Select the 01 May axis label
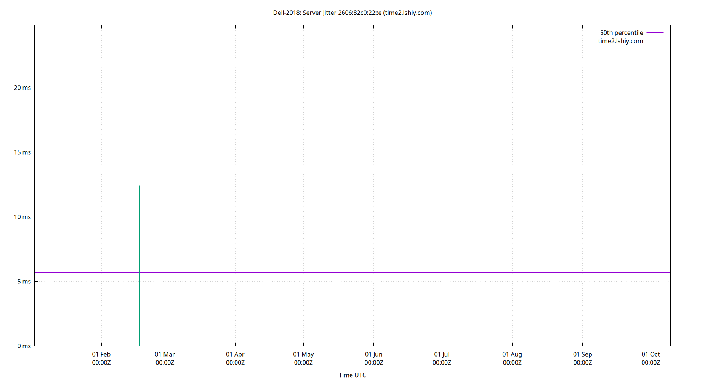The image size is (705, 381). point(304,354)
